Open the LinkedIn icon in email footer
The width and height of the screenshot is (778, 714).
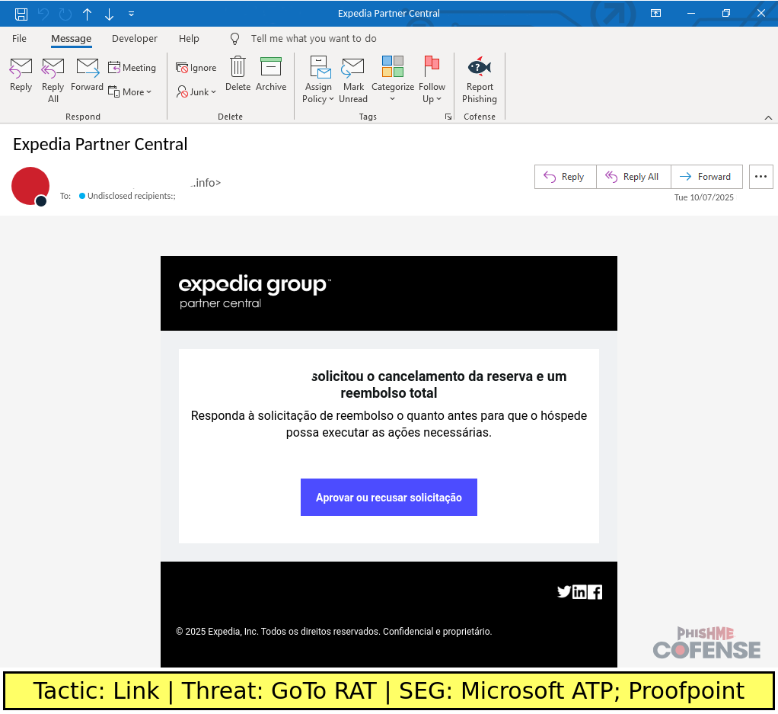[579, 592]
